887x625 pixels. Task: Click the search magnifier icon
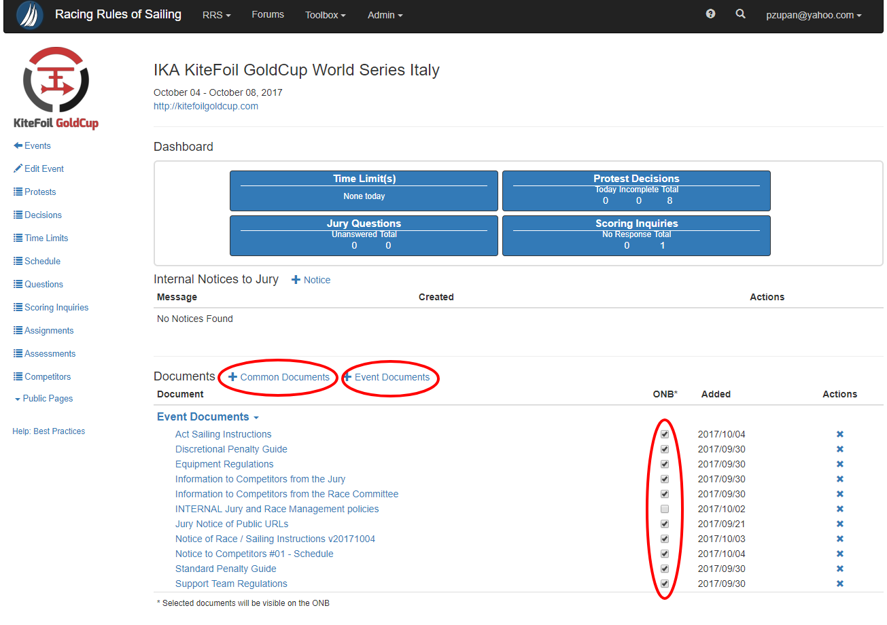pos(740,14)
